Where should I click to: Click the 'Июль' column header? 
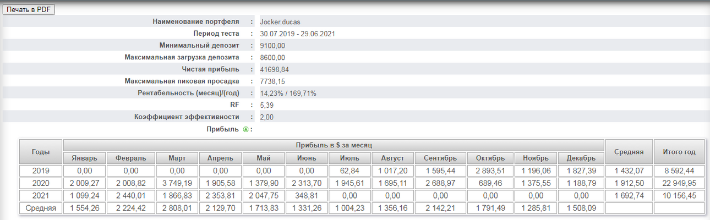(x=351, y=158)
